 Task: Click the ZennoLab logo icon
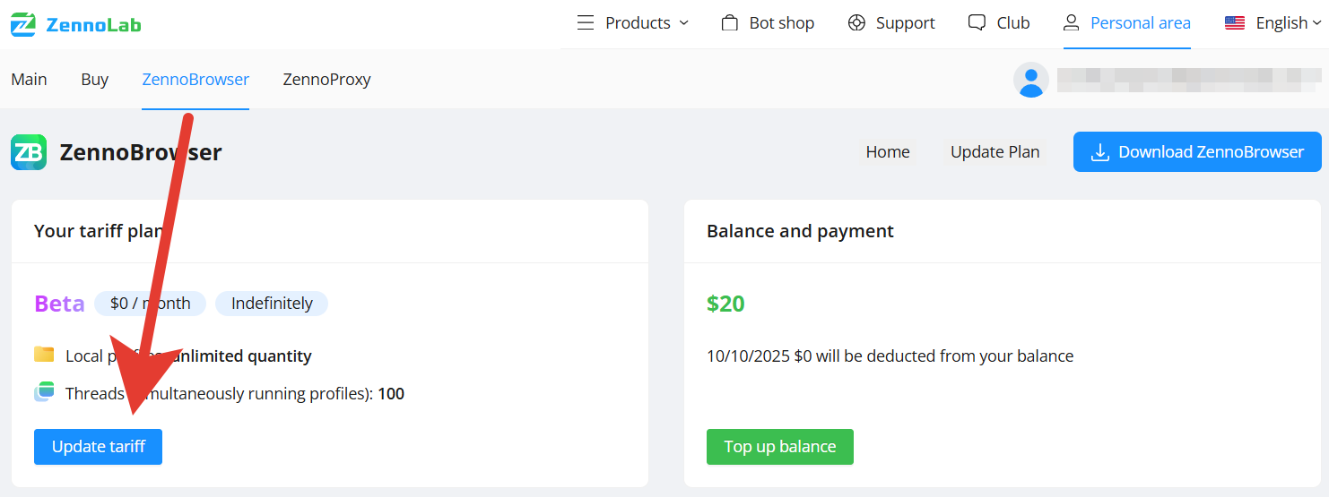click(23, 24)
